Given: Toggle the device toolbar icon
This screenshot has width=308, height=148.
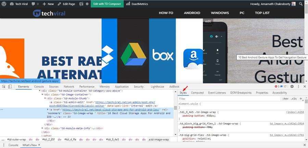Looking at the screenshot, I should pyautogui.click(x=10, y=87).
